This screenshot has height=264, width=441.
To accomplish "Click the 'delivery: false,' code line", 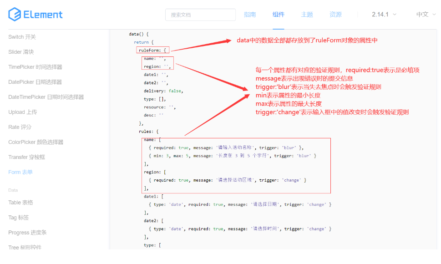I will 163,91.
